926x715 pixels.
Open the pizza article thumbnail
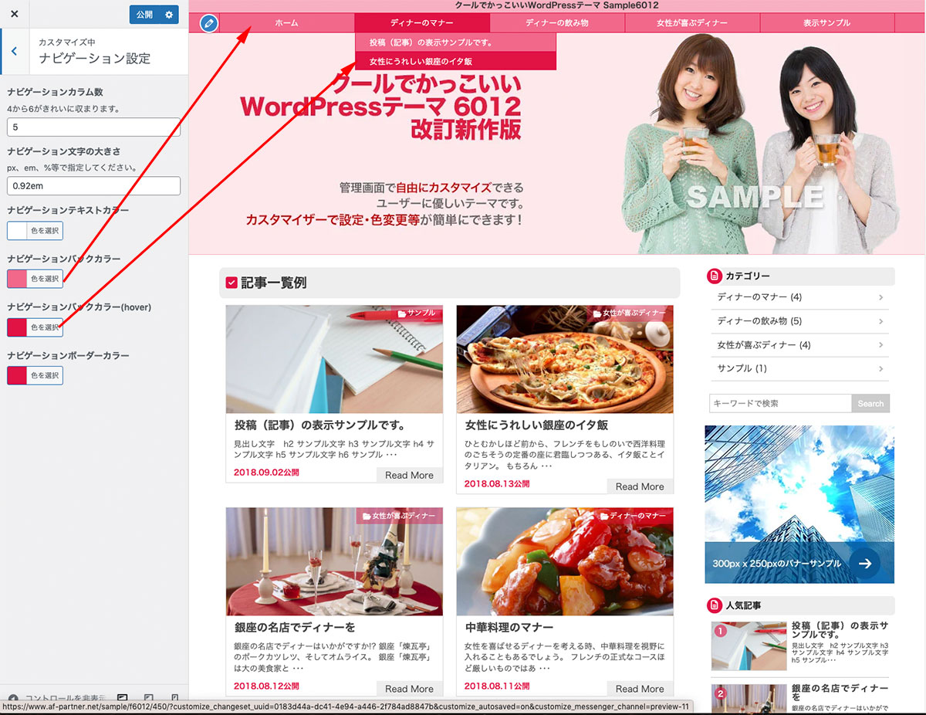(x=565, y=359)
